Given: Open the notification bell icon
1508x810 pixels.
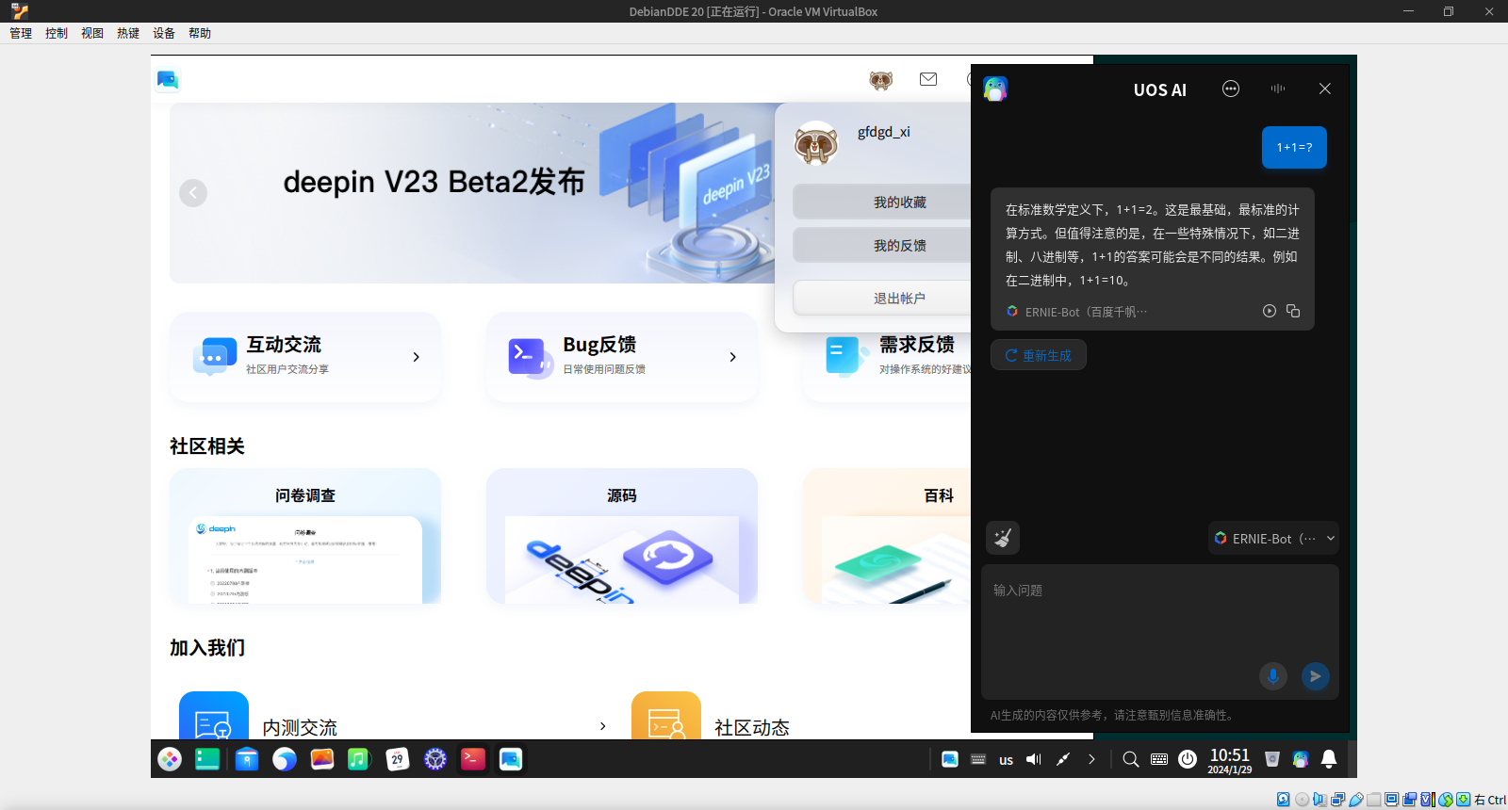Looking at the screenshot, I should (x=1329, y=759).
